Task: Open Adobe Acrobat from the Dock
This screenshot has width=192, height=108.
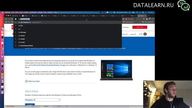Action: (2, 72)
